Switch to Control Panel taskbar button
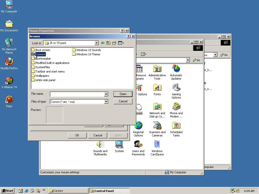 (109, 191)
